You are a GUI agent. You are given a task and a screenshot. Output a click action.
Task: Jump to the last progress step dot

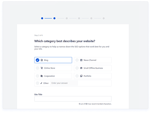tap(104, 18)
